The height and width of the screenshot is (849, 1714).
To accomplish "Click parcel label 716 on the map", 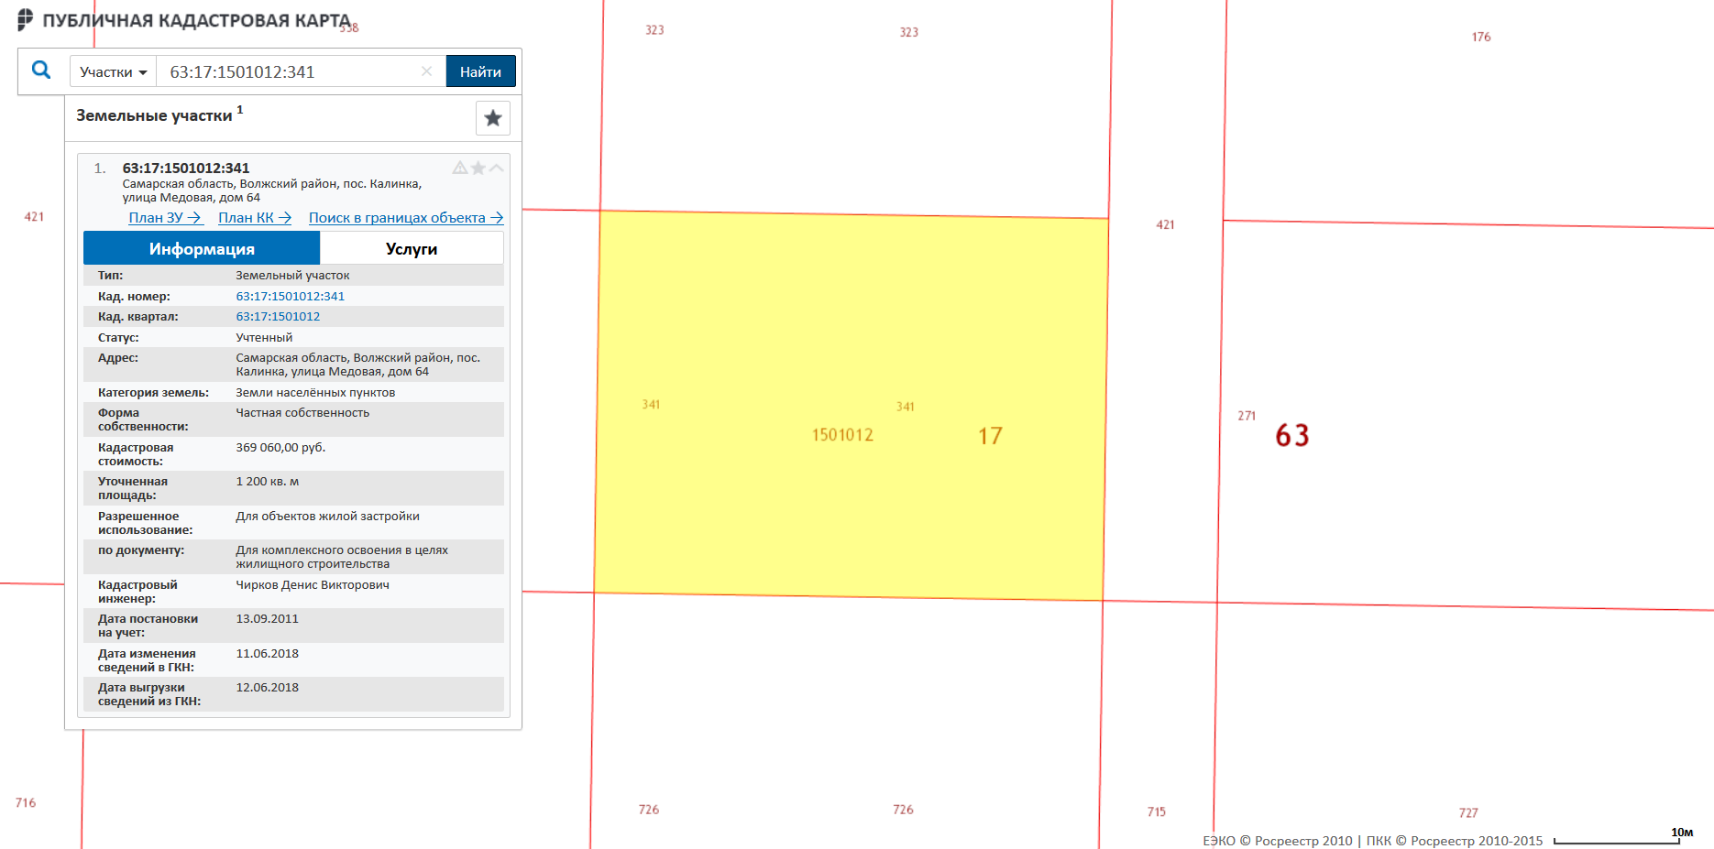I will point(26,802).
